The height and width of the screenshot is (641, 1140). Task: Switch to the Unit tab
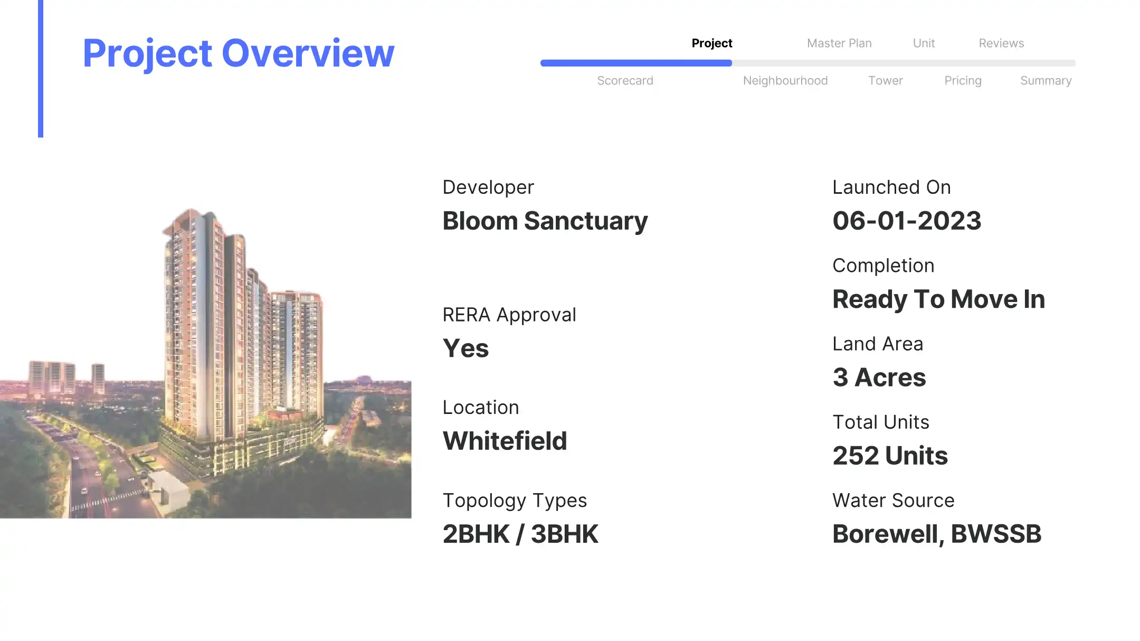click(x=924, y=43)
